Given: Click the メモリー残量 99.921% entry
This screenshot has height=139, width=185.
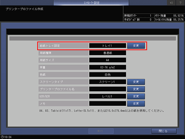Looking at the screenshot, I should click(x=169, y=16).
